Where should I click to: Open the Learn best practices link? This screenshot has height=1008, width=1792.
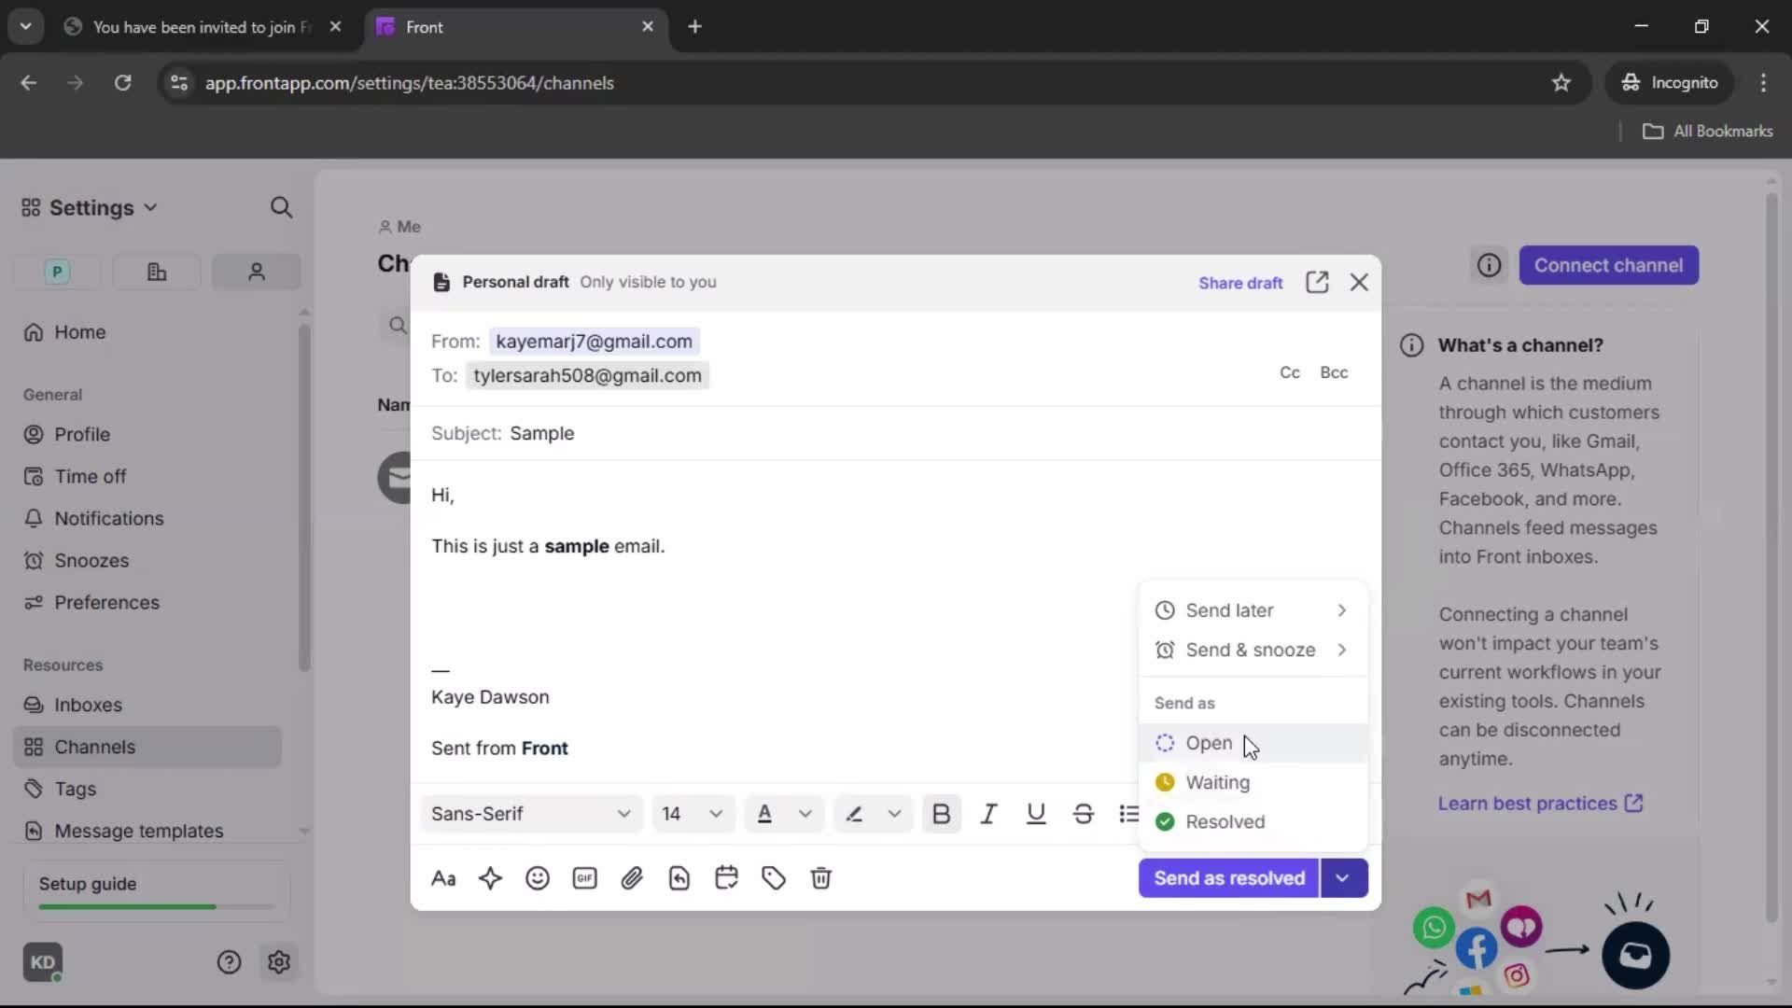point(1529,804)
